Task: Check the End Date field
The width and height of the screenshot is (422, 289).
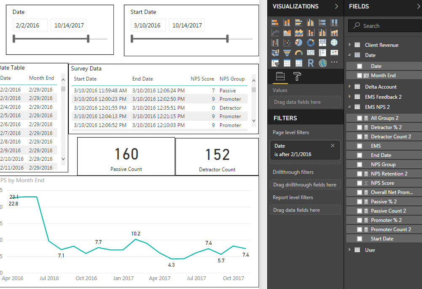Action: (360, 155)
